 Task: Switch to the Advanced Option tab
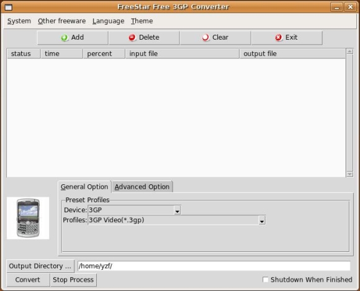142,187
